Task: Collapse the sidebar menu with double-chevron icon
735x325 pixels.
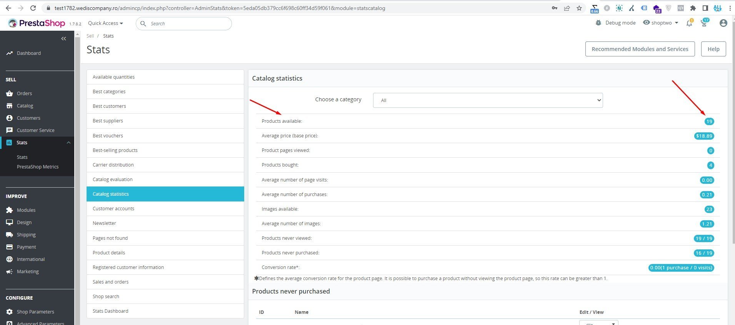Action: (x=63, y=38)
